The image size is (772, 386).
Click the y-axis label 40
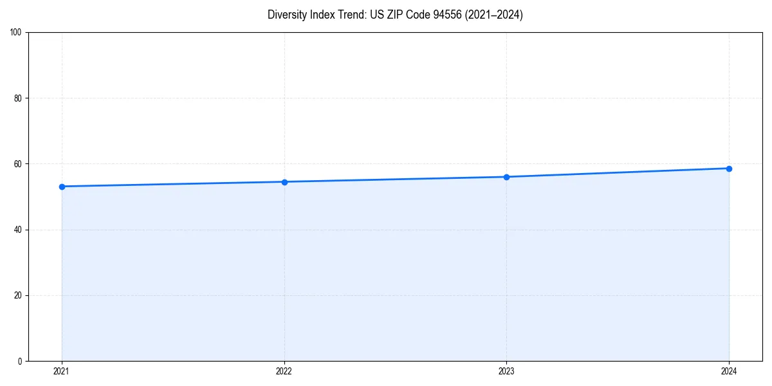[x=19, y=230]
